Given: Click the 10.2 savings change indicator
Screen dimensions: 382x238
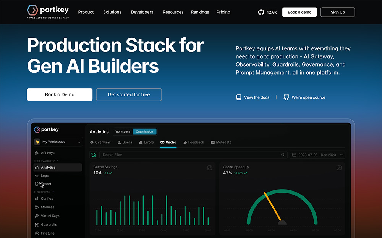Looking at the screenshot, I should 108,173.
